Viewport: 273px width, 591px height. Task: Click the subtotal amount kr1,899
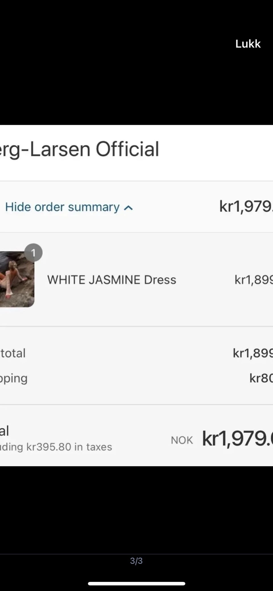(253, 353)
